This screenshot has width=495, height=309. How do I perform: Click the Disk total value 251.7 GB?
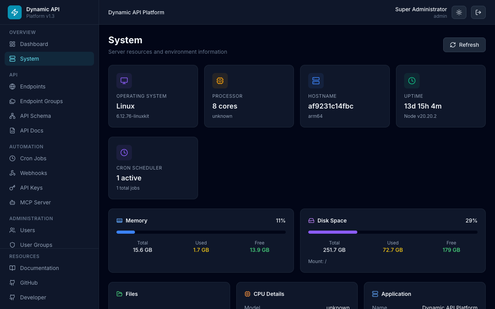[x=335, y=250]
